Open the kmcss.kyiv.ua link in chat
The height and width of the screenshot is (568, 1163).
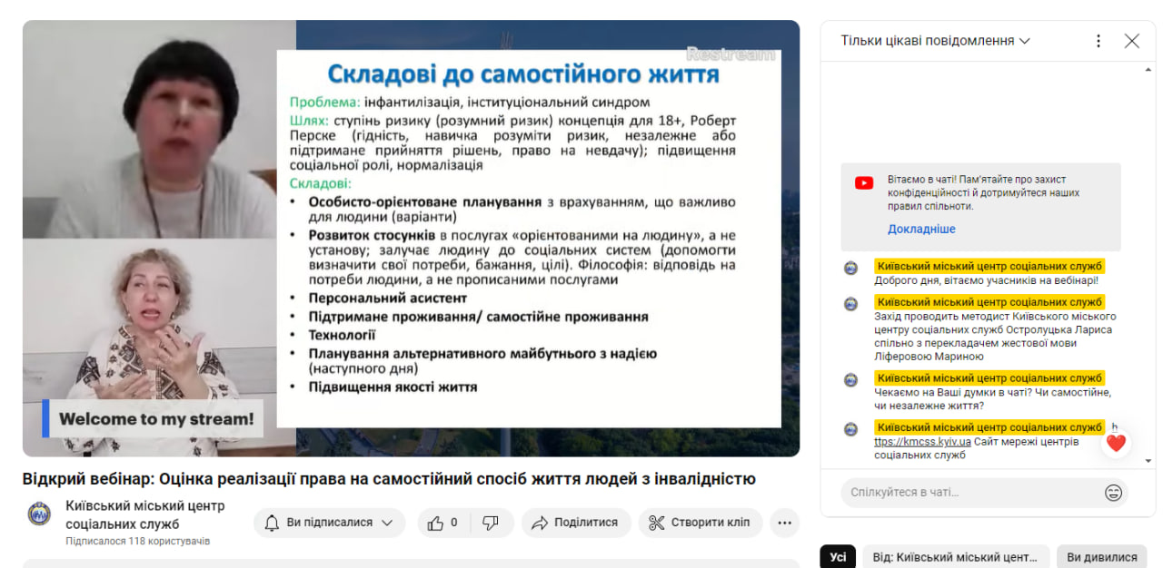tap(923, 442)
